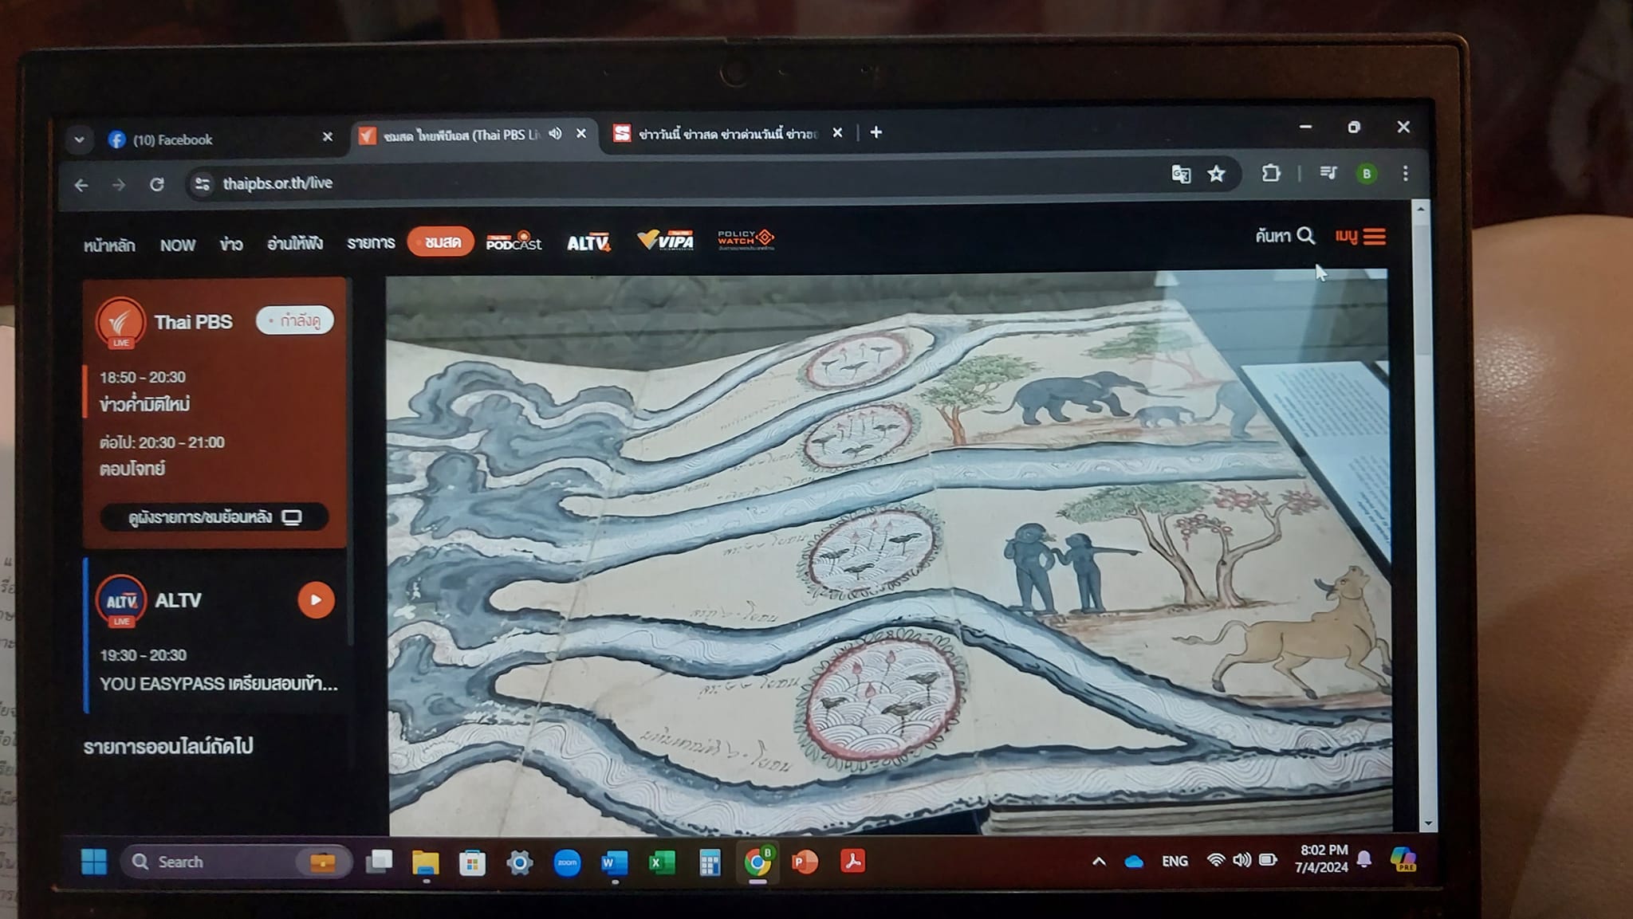Image resolution: width=1633 pixels, height=919 pixels.
Task: Open the Chrome three-dot menu
Action: pyautogui.click(x=1405, y=174)
